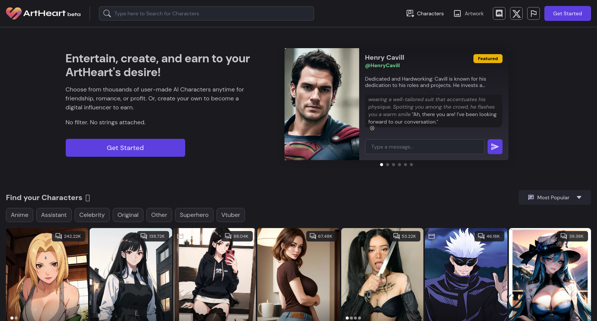Image resolution: width=597 pixels, height=321 pixels.
Task: Click the Find your Characters heading
Action: click(x=44, y=197)
